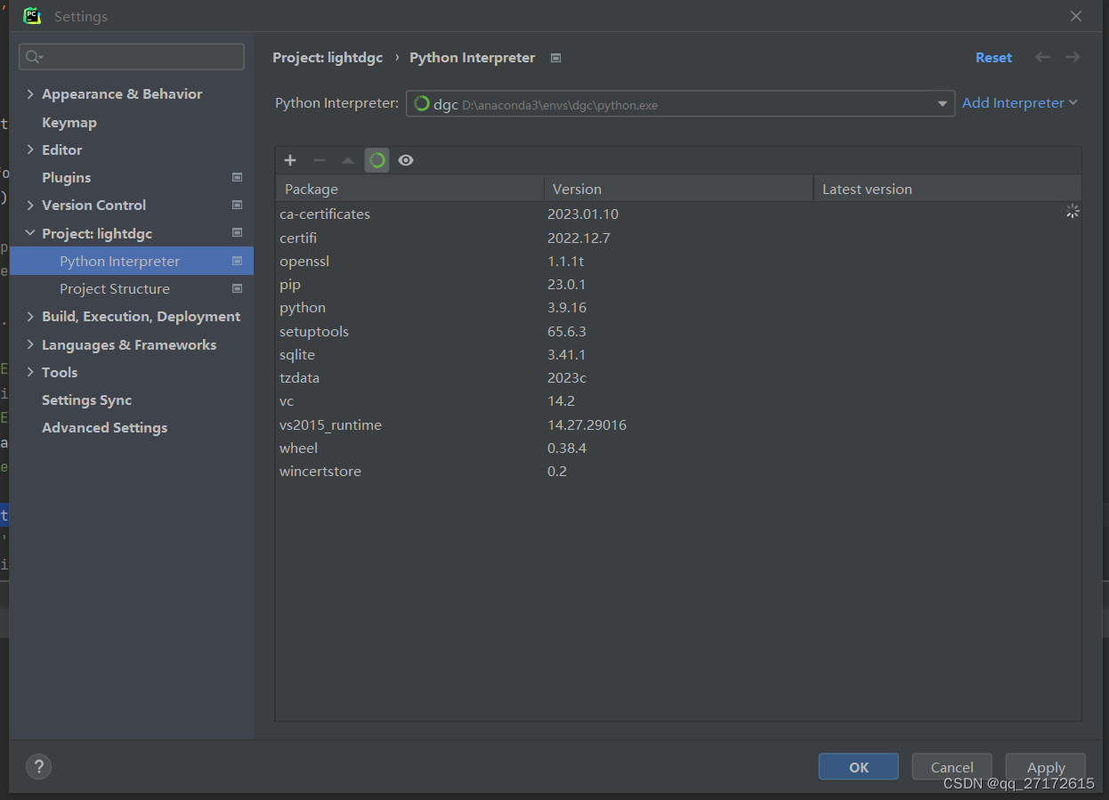Click the project-level icon next to Version Control
Viewport: 1109px width, 800px height.
(x=237, y=206)
